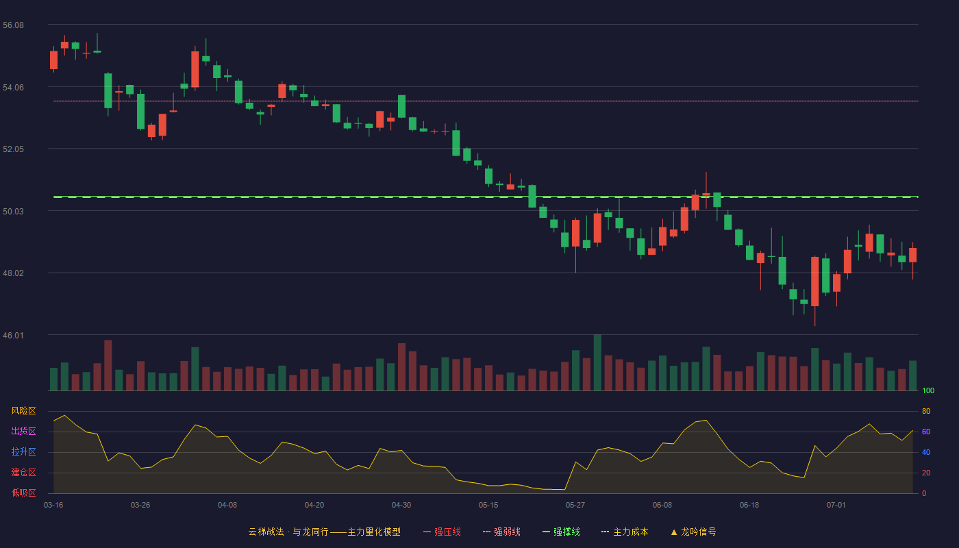
Task: Click the 03-16 date axis label
Action: tap(53, 505)
